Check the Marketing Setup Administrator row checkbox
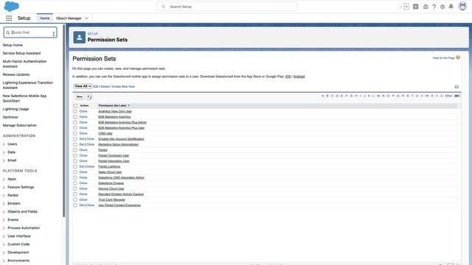472x265 pixels. click(75, 144)
